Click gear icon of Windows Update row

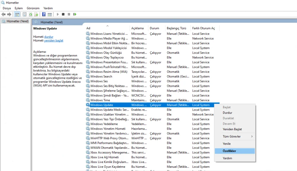(x=88, y=105)
